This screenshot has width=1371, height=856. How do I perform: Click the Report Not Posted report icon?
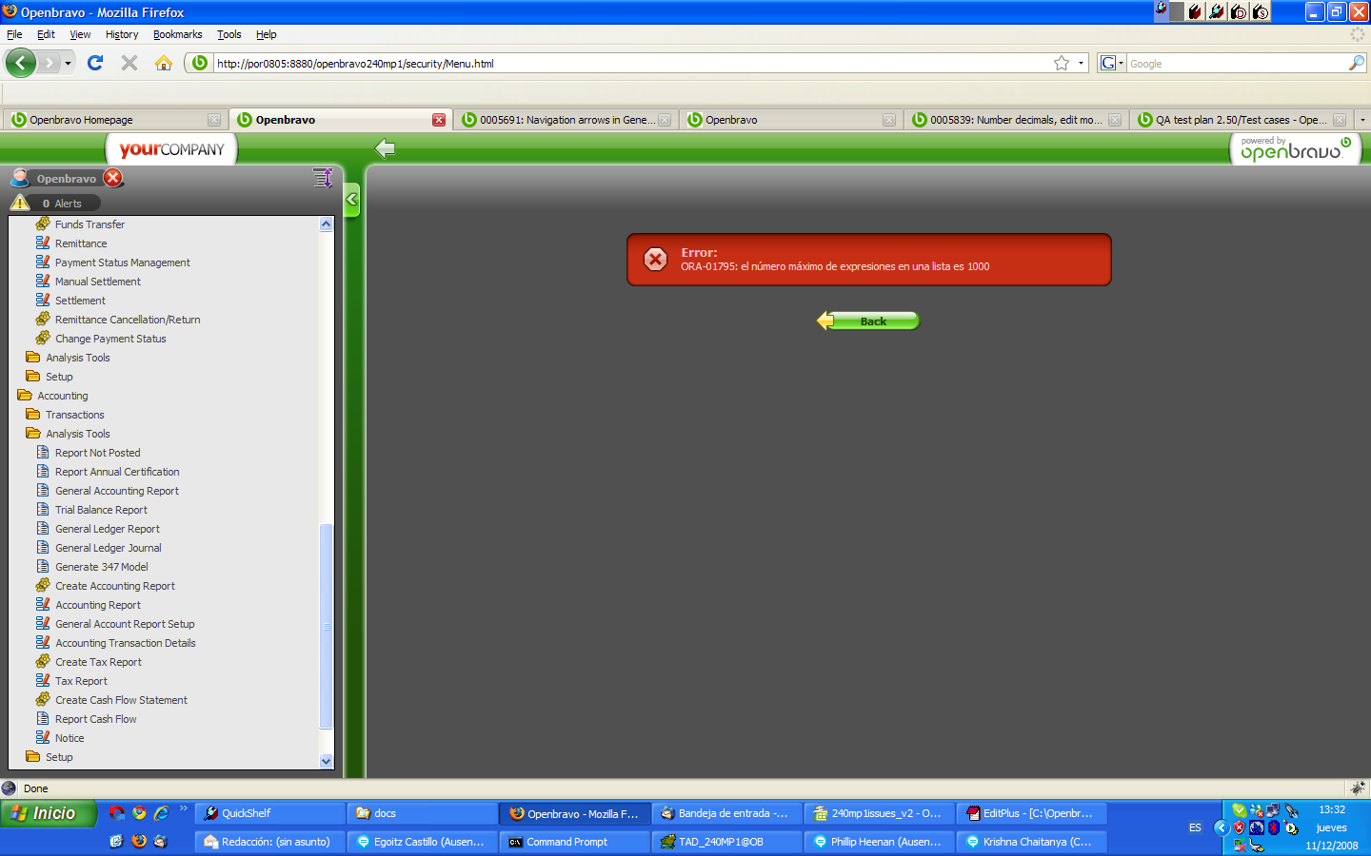43,452
